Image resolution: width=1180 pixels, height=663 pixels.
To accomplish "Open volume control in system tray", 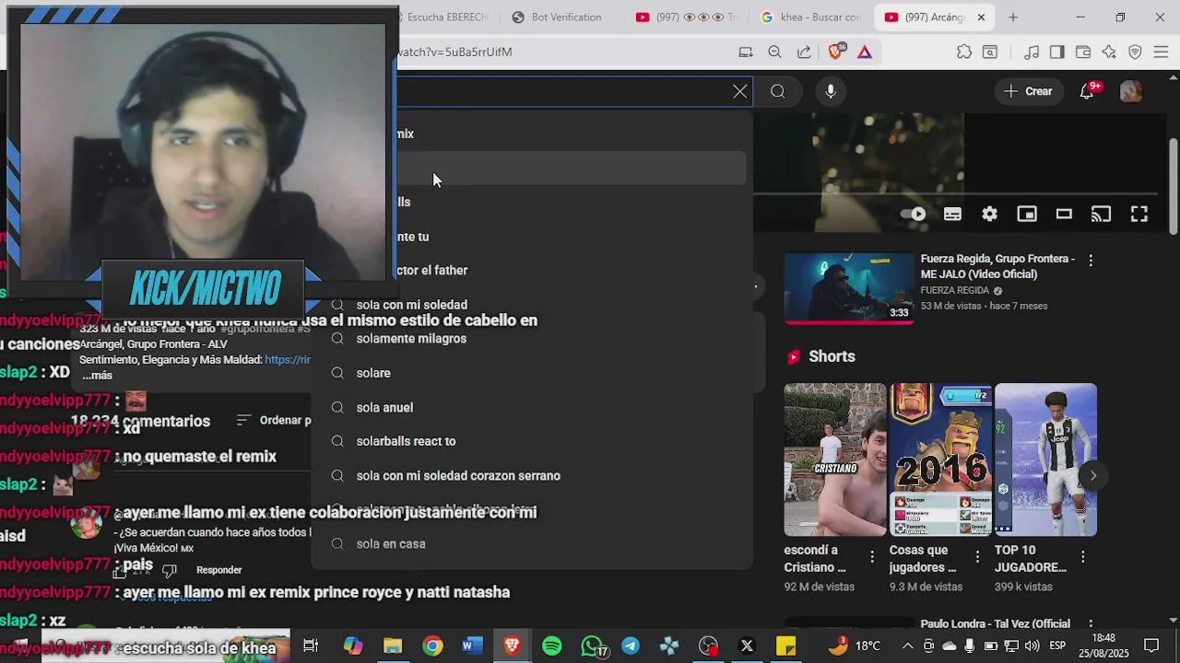I will [x=1032, y=646].
